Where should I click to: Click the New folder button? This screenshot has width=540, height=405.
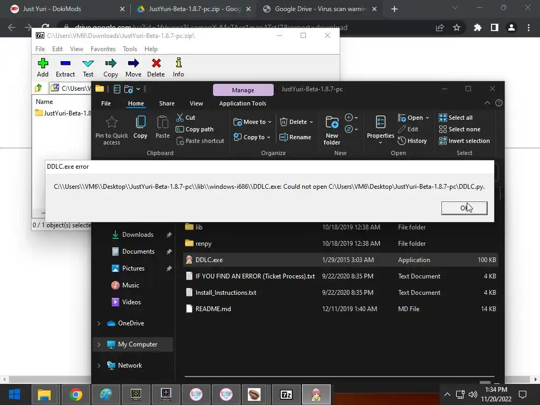pos(332,130)
